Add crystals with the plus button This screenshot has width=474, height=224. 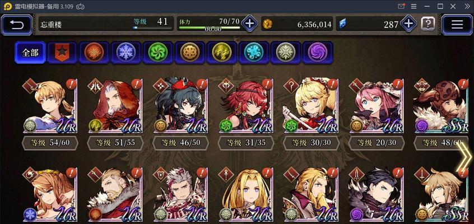pos(408,24)
